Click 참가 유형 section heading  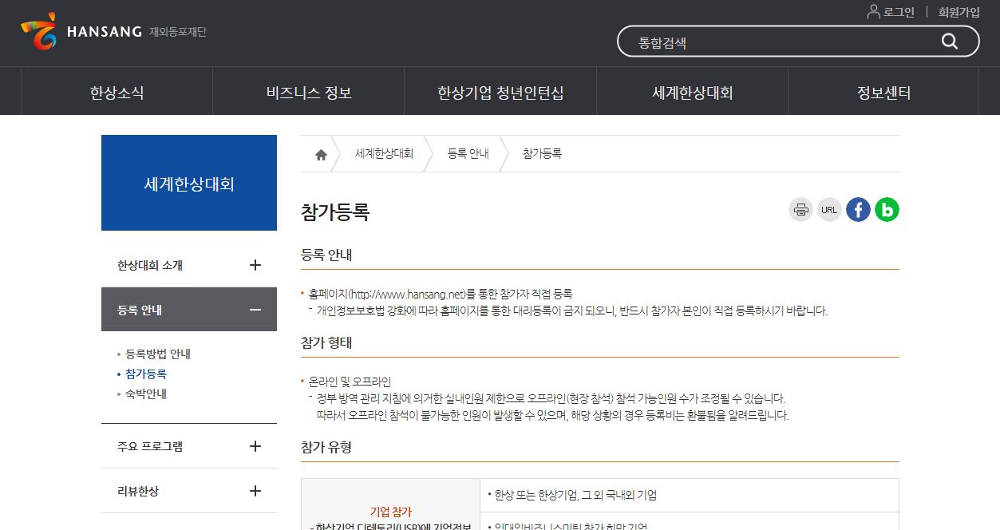pos(326,447)
